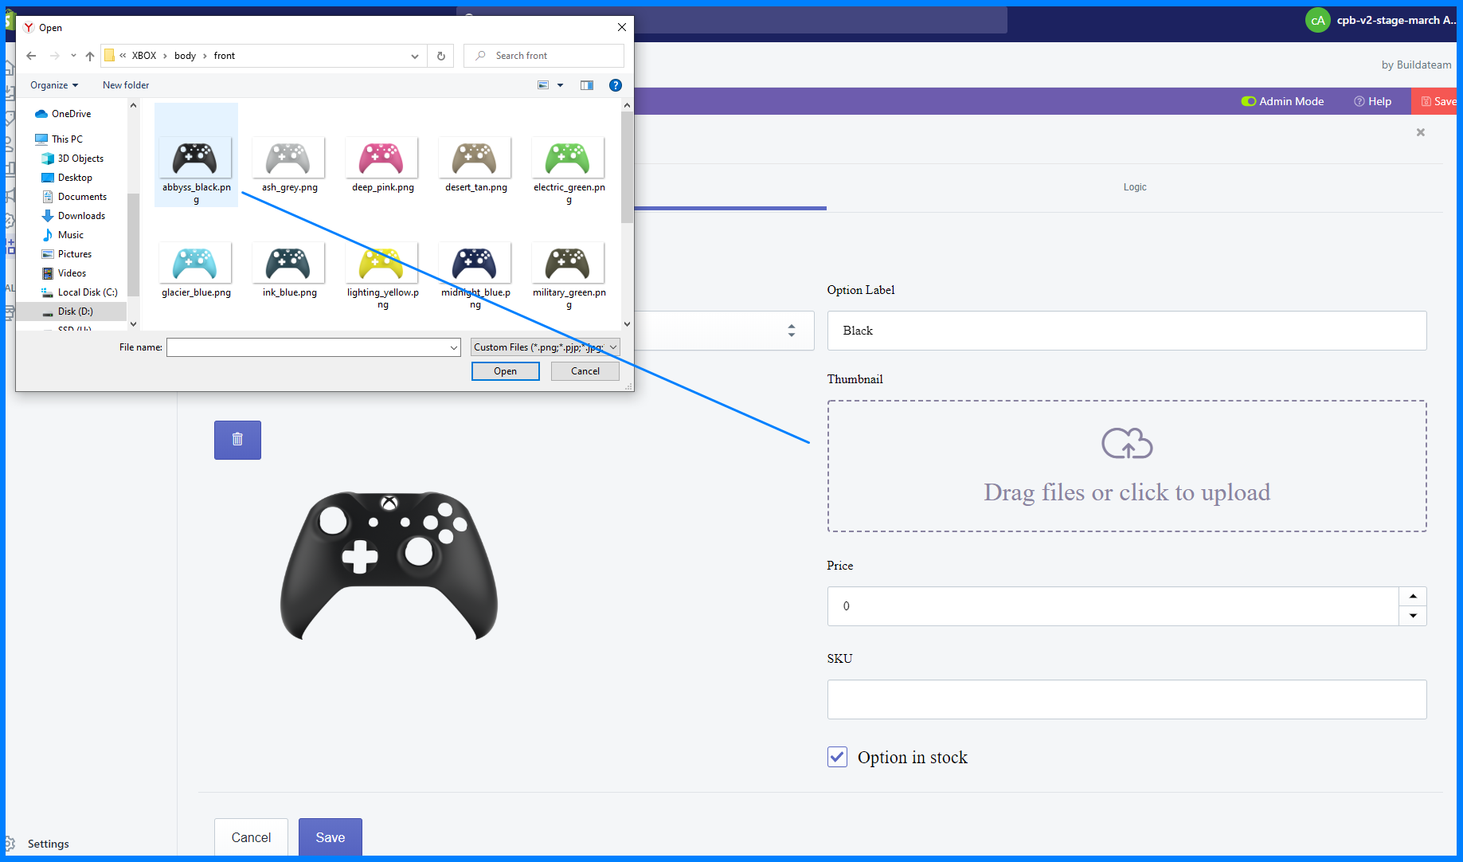Close the option editor panel

point(1420,132)
